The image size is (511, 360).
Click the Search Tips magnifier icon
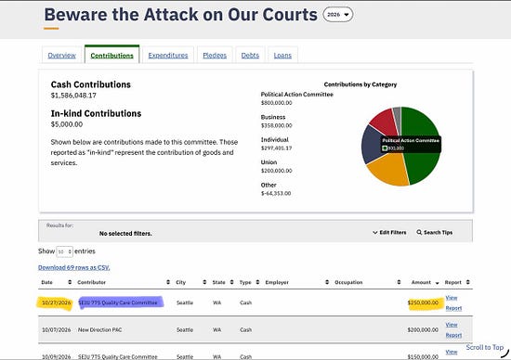tap(419, 232)
